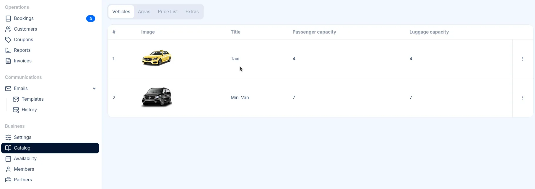Open the Taxi row three-dot menu

[x=523, y=59]
